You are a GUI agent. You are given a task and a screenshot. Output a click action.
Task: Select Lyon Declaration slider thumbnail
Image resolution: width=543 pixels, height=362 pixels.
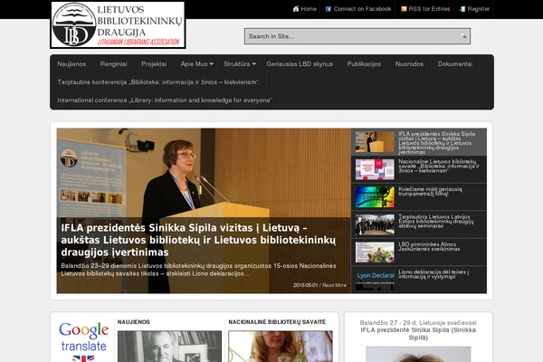tap(375, 280)
